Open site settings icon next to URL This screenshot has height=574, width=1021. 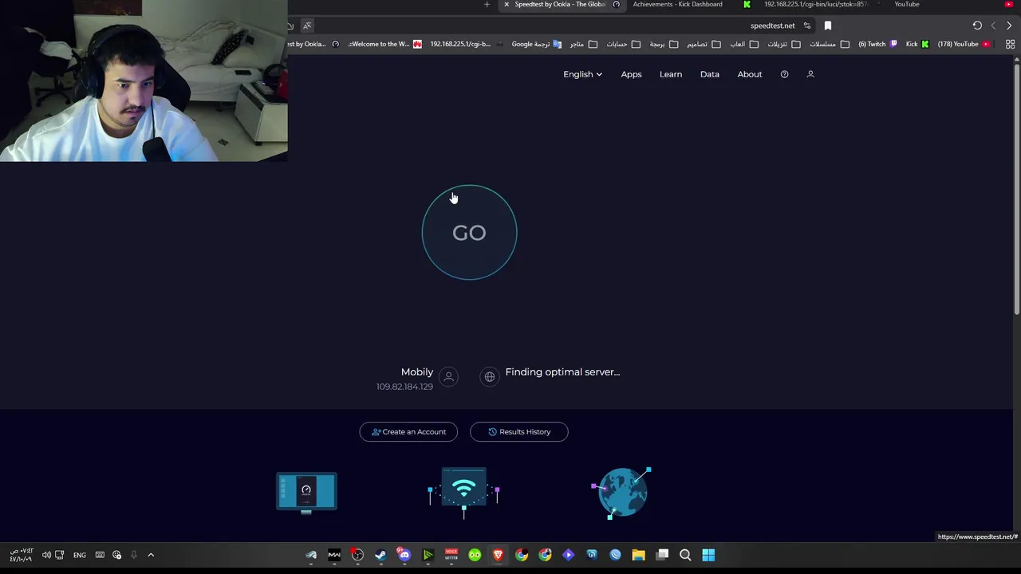[807, 26]
